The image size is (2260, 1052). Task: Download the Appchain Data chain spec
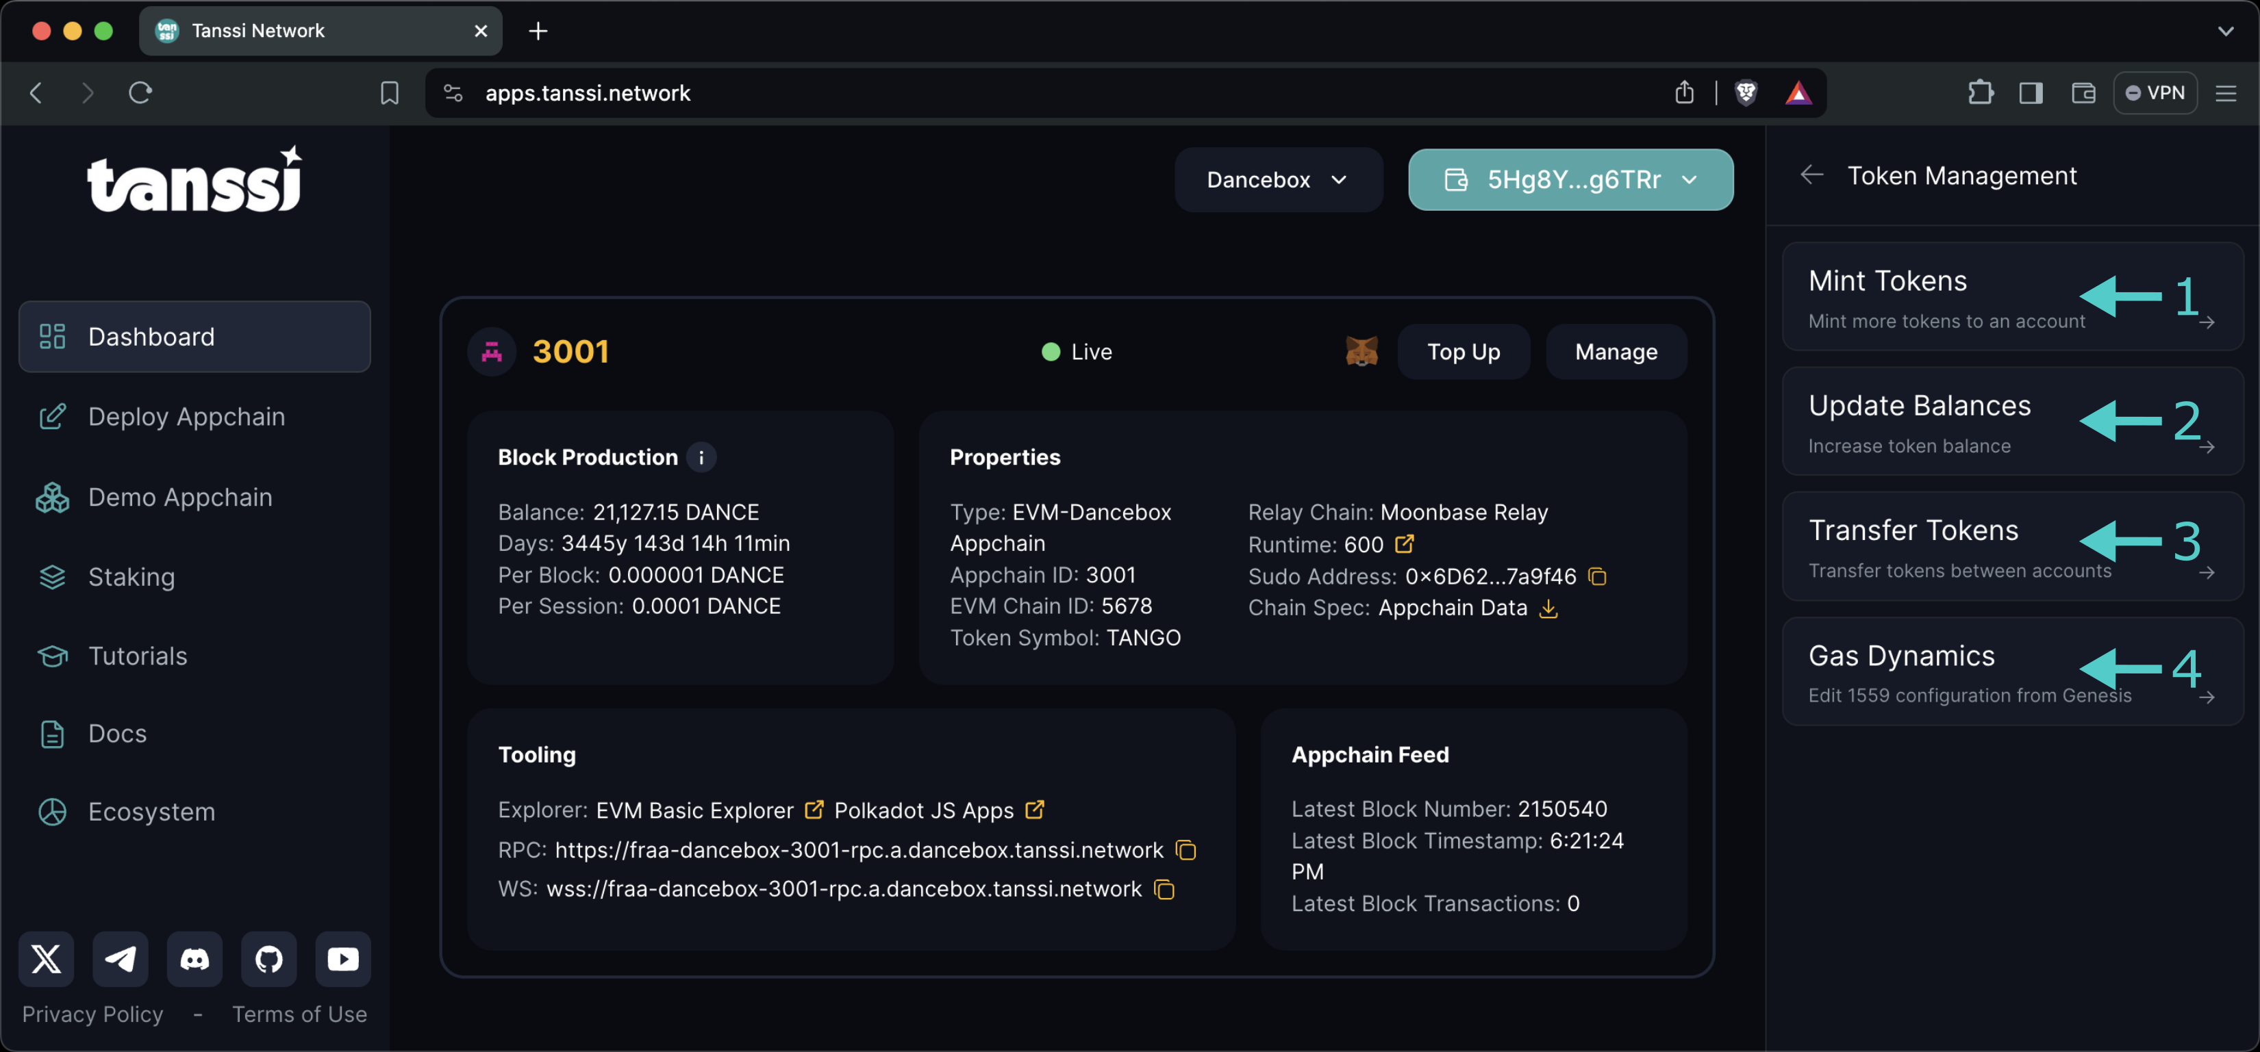click(1548, 608)
